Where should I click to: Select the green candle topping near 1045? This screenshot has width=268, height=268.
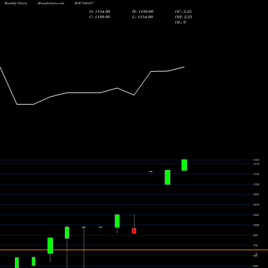click(117, 221)
